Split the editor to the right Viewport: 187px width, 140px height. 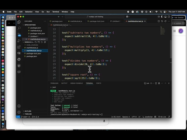click(x=159, y=21)
